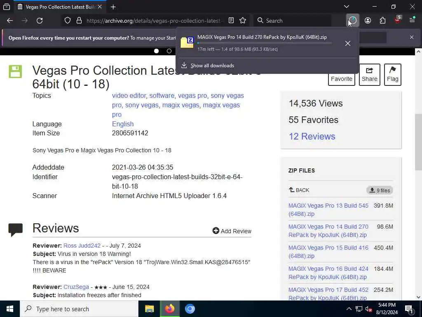Download MAGIX Vegas Pro 17 Build 452 zip

click(328, 293)
